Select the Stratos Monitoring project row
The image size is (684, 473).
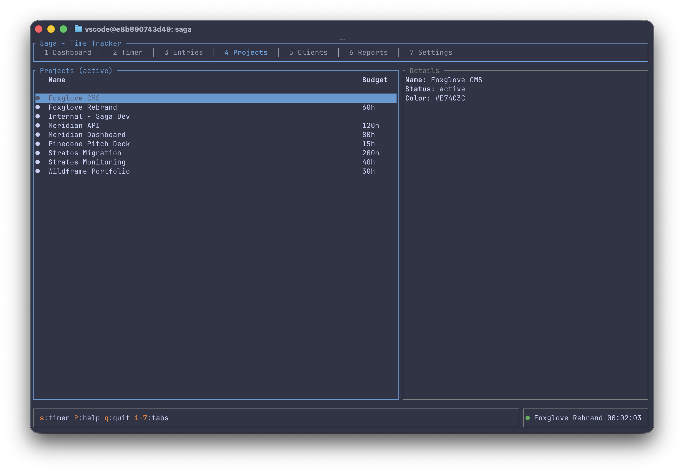click(87, 162)
